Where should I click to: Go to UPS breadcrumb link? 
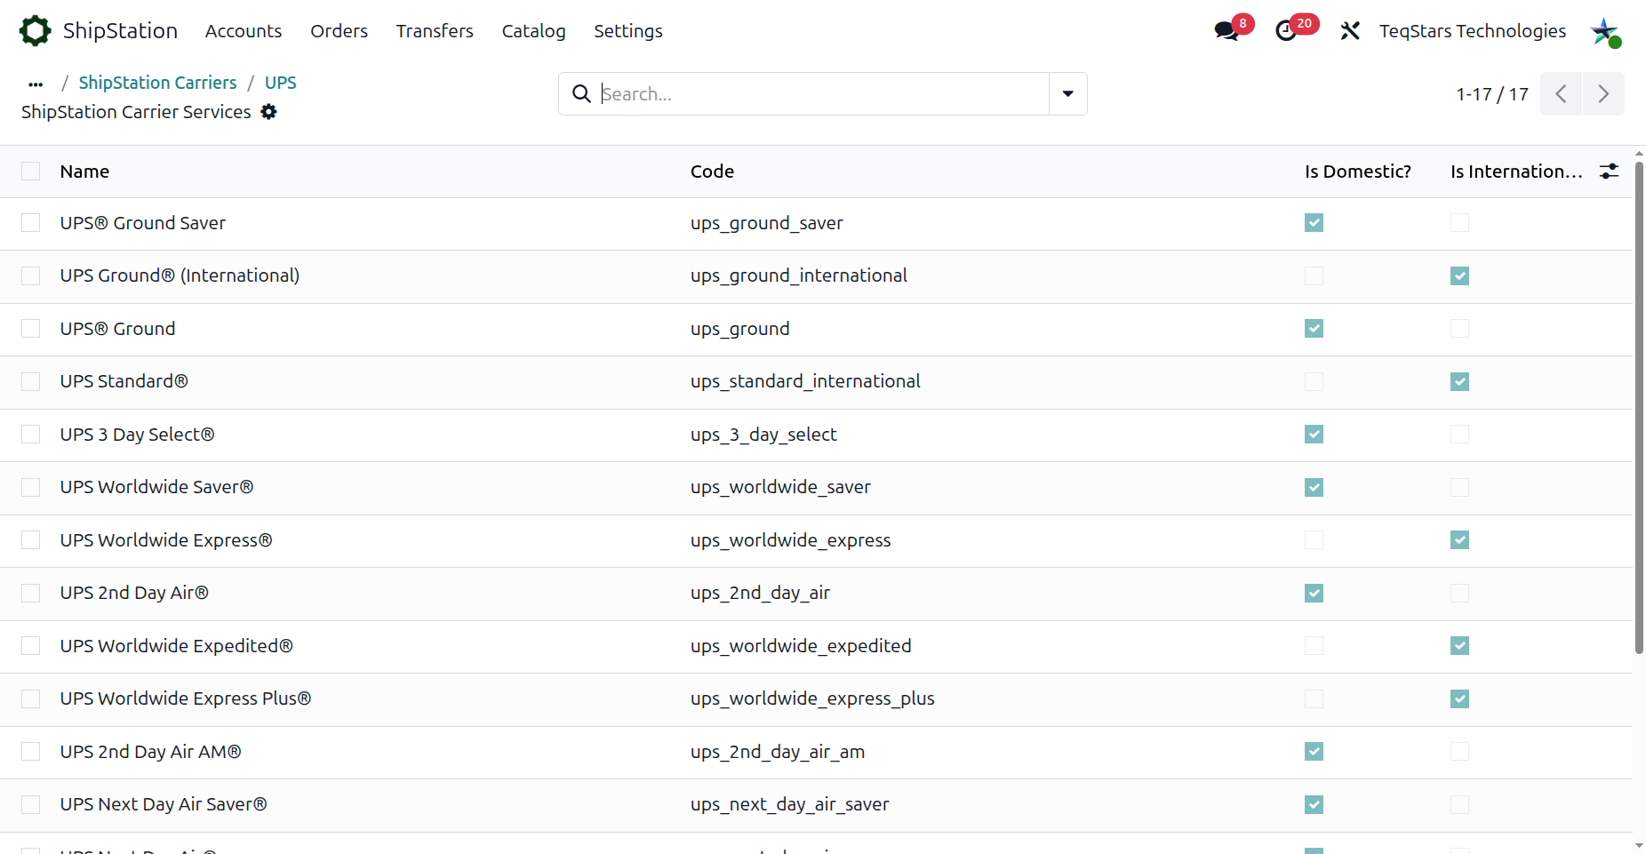tap(280, 83)
